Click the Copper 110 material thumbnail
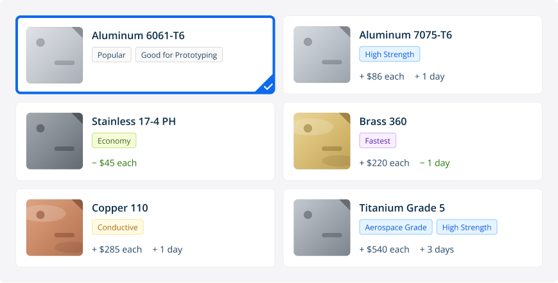Viewport: 558px width, 283px height. click(x=55, y=227)
